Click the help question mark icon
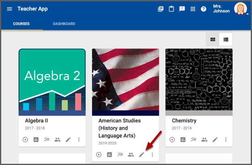252x165 pixels. (203, 9)
